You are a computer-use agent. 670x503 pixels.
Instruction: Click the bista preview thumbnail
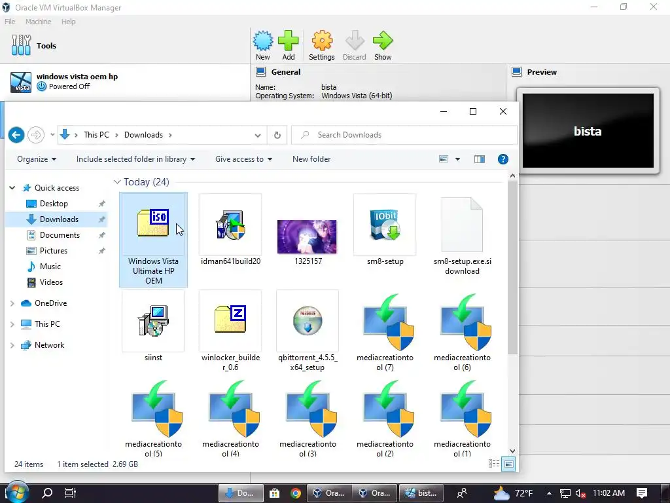(588, 130)
